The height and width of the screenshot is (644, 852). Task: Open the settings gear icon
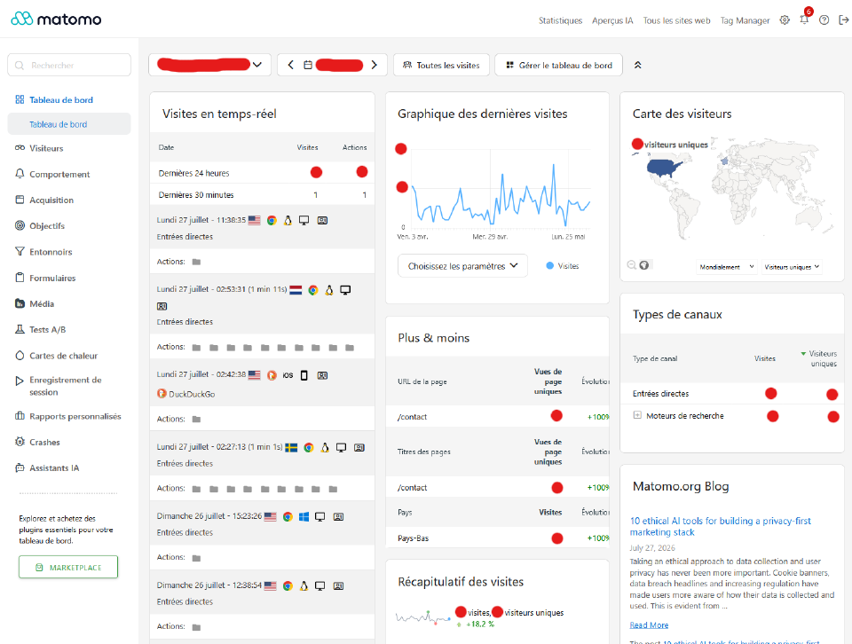(x=784, y=20)
